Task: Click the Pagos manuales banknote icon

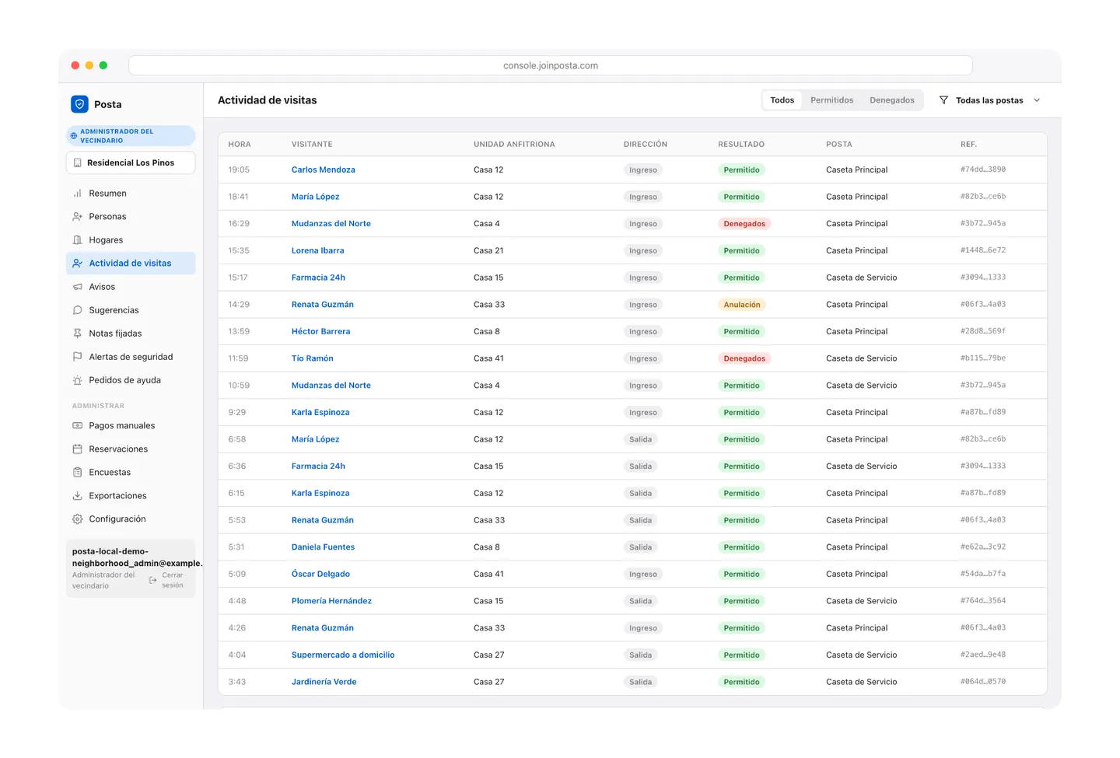Action: 78,426
